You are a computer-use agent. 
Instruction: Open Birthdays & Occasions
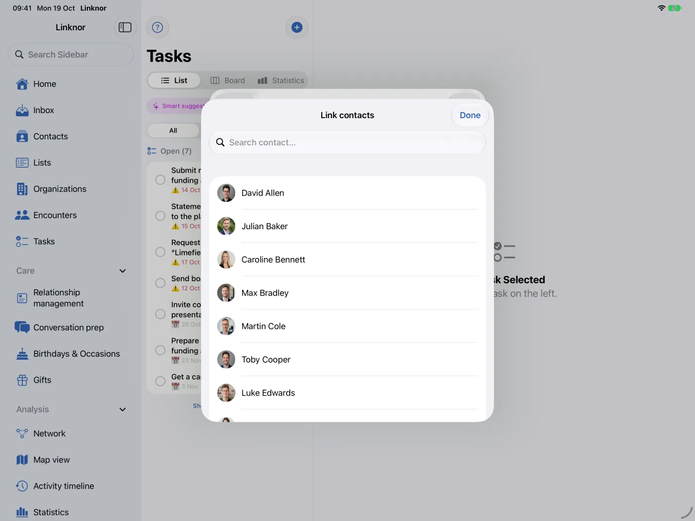pos(70,354)
